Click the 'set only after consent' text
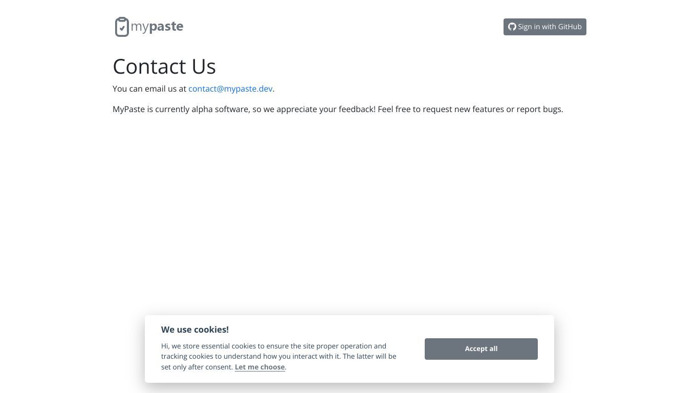This screenshot has height=393, width=699. point(197,367)
